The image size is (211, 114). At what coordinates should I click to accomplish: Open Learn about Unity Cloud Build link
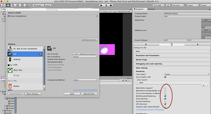[x=85, y=90]
